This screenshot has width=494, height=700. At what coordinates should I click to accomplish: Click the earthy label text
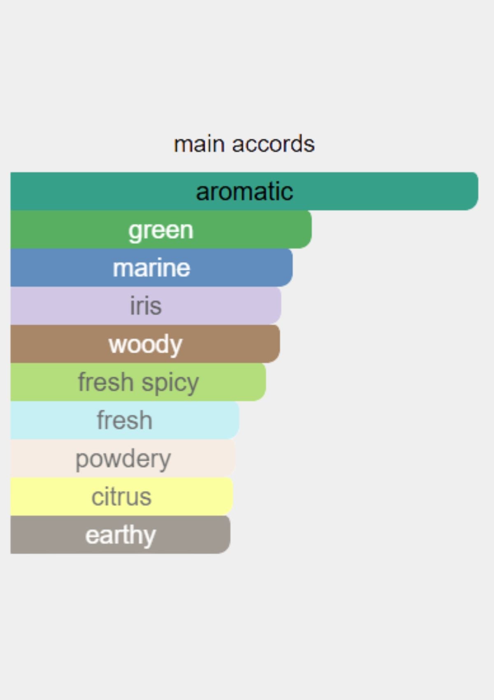120,536
